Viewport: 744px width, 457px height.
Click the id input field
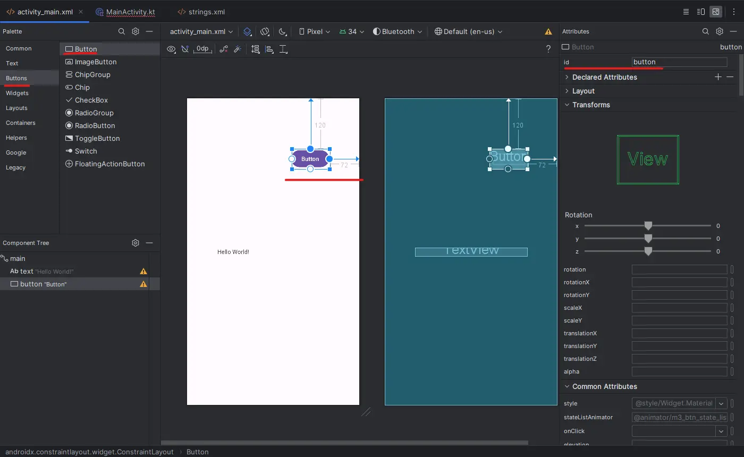coord(679,62)
